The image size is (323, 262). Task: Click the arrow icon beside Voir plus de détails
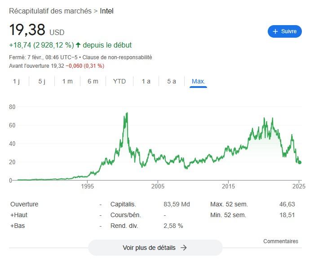[183, 248]
